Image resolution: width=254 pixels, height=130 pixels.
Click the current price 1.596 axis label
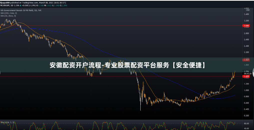coord(247,71)
